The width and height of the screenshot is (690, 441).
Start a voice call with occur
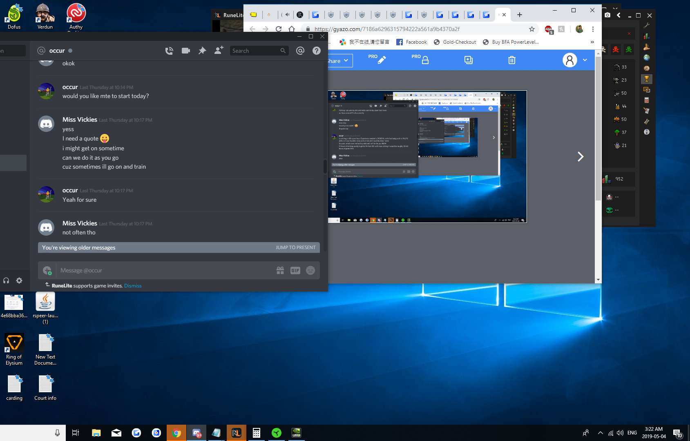(169, 51)
